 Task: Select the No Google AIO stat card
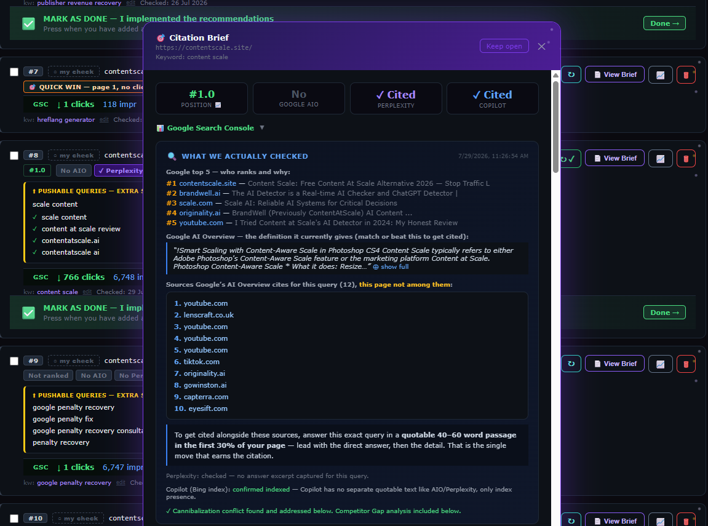pos(298,98)
